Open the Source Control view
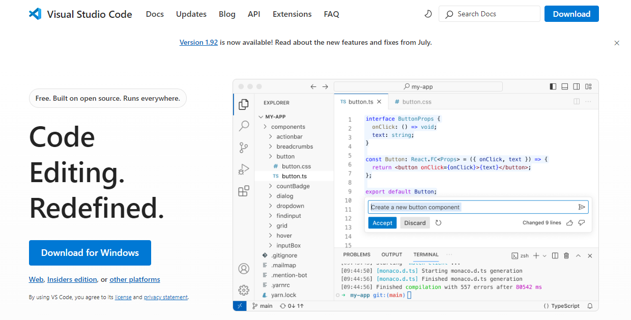Screen dimensions: 631x320 coord(244,147)
